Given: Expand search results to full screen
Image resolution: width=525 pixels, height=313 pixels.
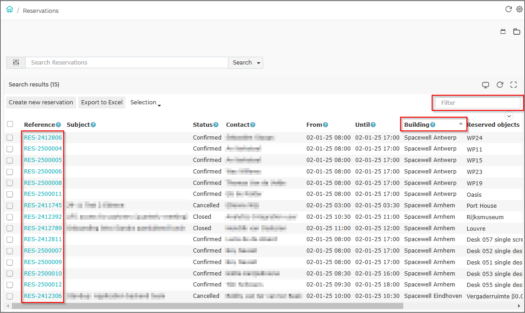Looking at the screenshot, I should coord(514,85).
